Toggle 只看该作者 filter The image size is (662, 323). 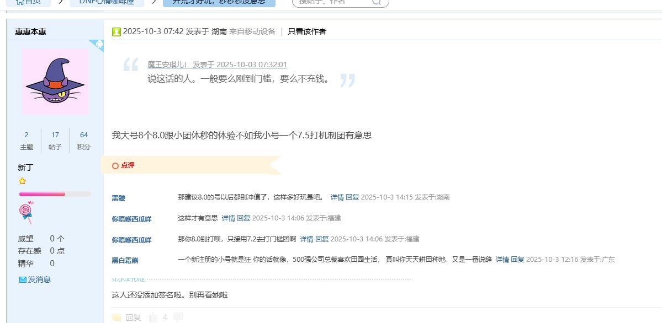coord(306,31)
